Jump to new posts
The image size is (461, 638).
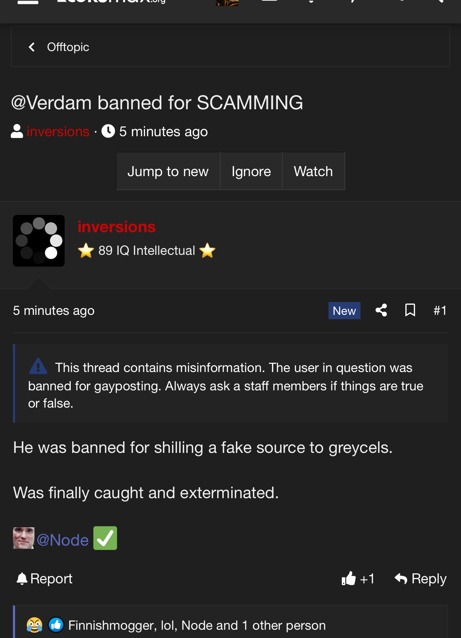coord(168,171)
